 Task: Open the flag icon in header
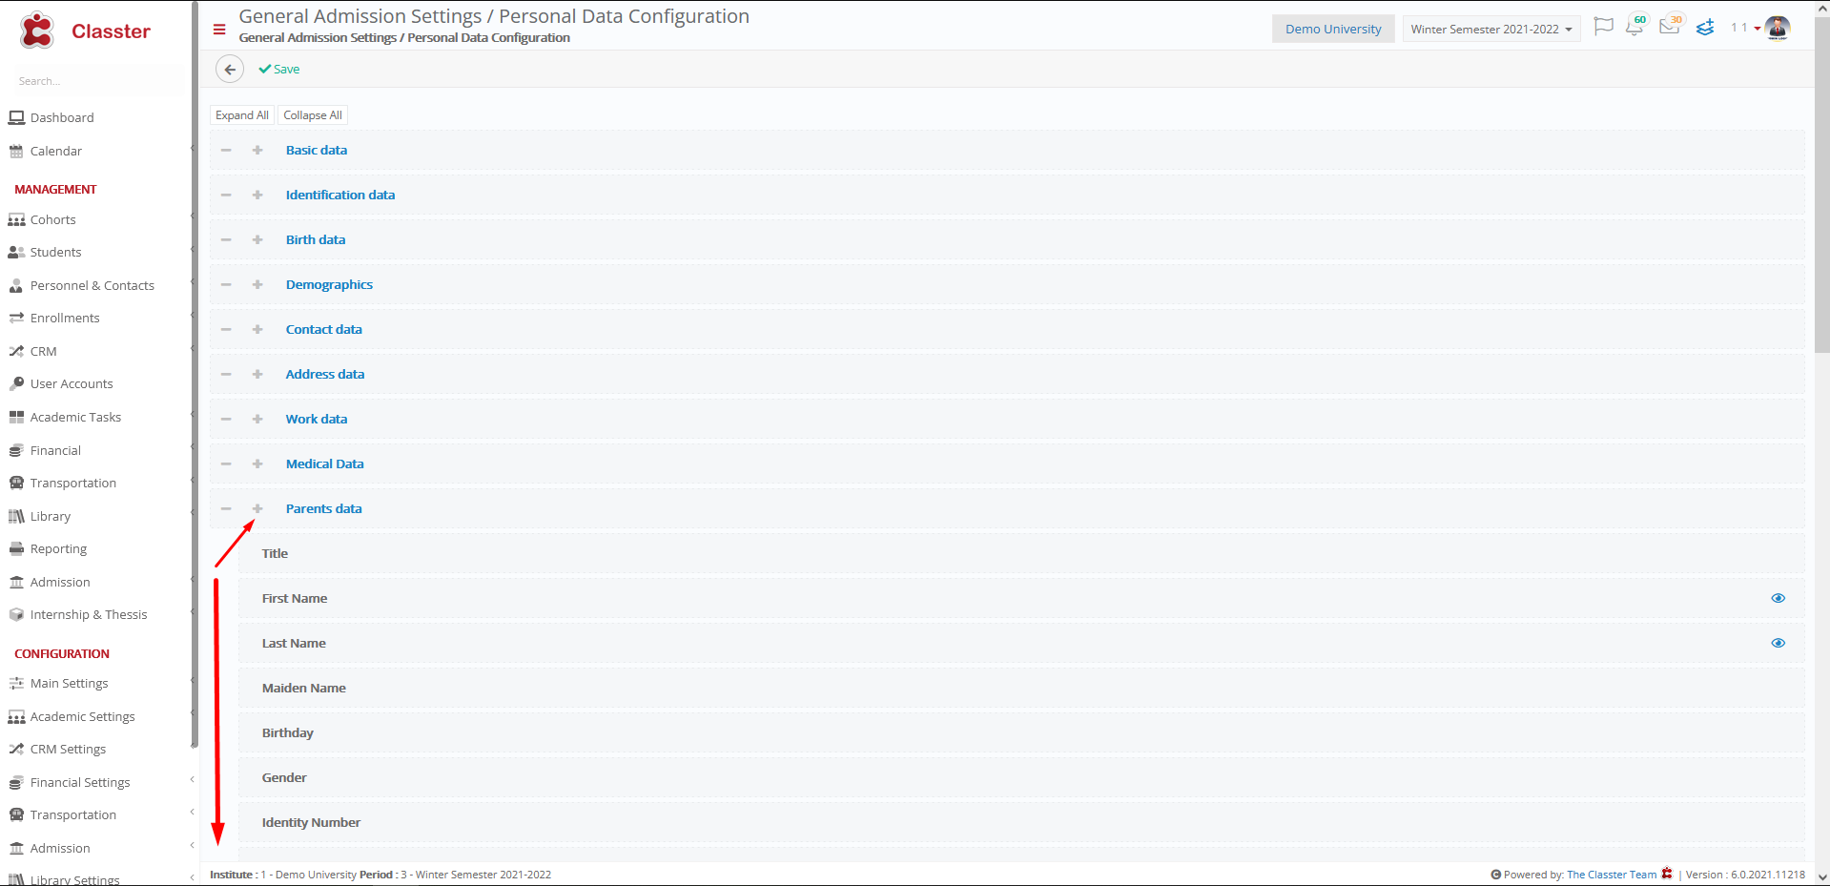pyautogui.click(x=1604, y=27)
